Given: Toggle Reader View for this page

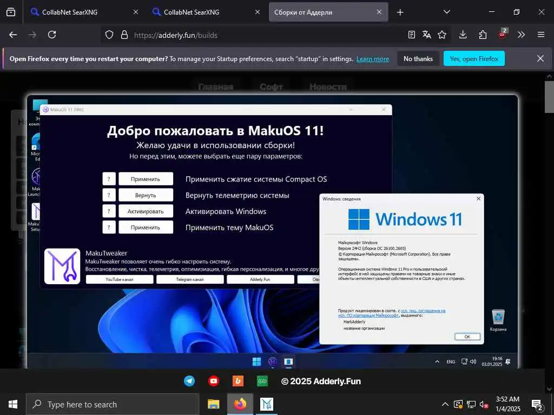Looking at the screenshot, I should 411,35.
